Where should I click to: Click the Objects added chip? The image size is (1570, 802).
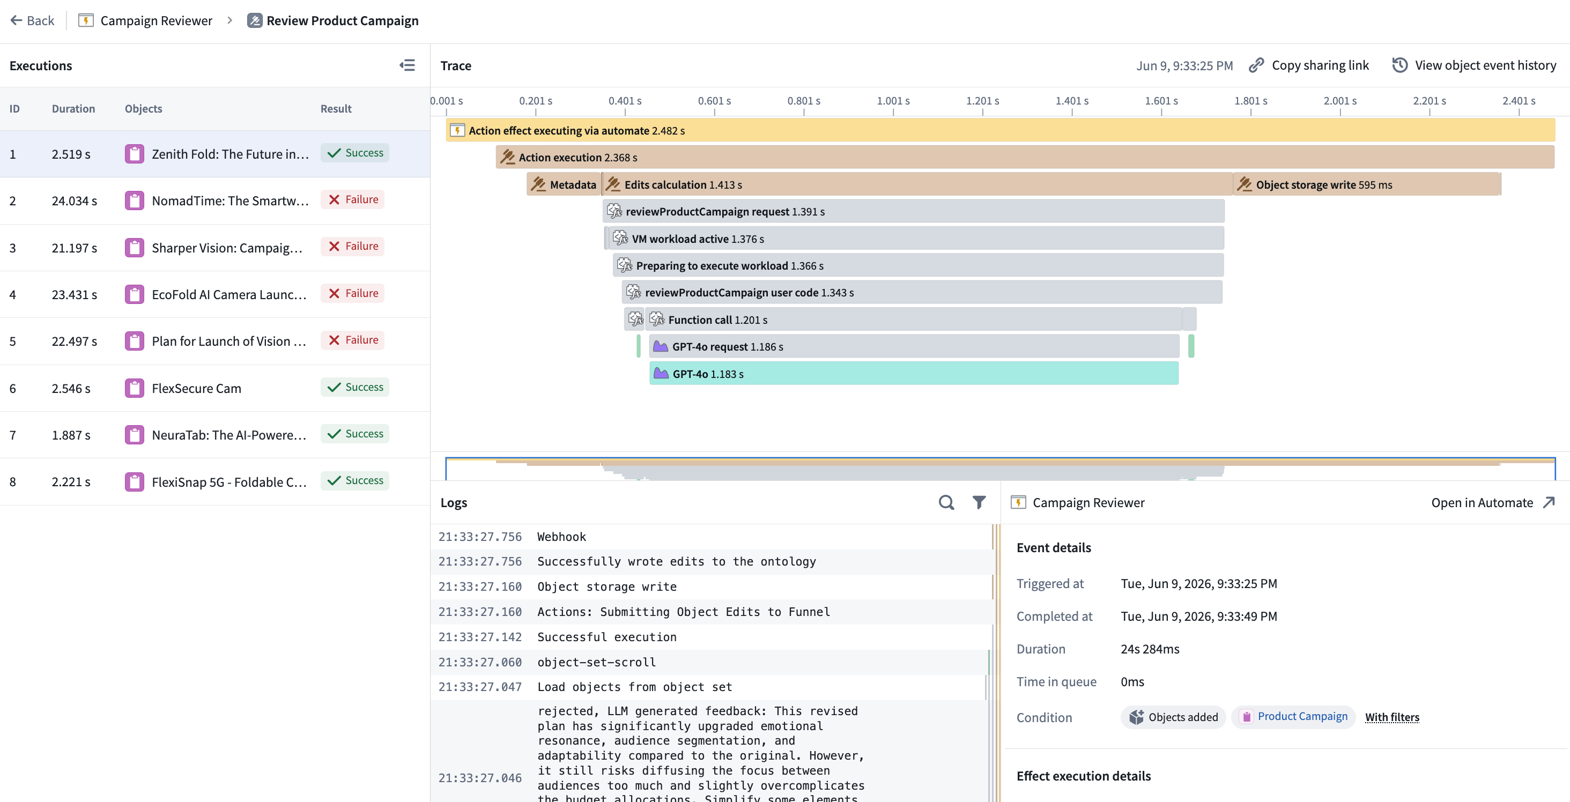point(1173,717)
